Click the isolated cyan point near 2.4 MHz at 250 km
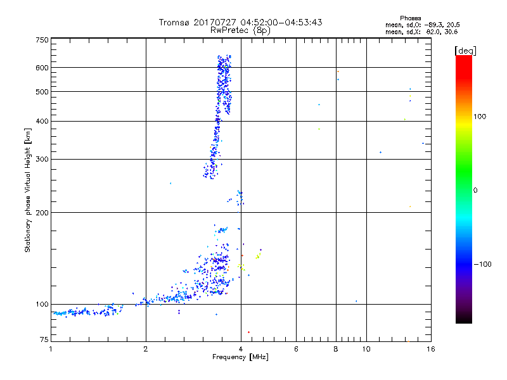 pos(170,183)
